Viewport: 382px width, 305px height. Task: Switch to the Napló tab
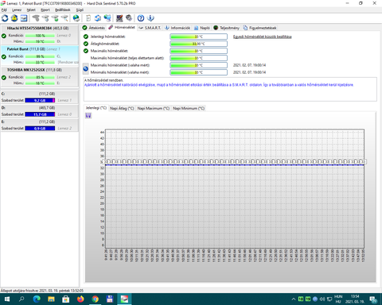pyautogui.click(x=202, y=28)
